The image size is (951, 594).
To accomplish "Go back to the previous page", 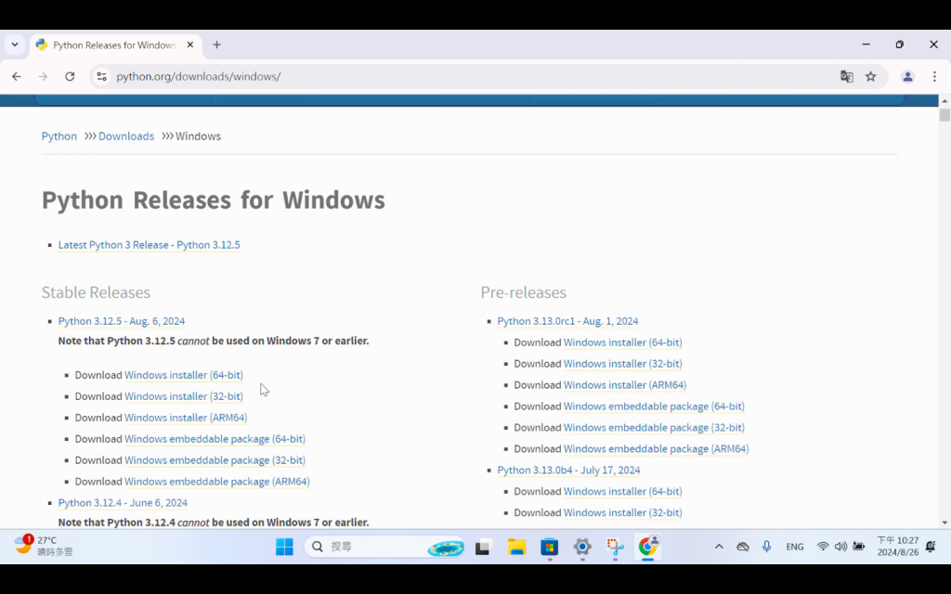I will pyautogui.click(x=17, y=76).
